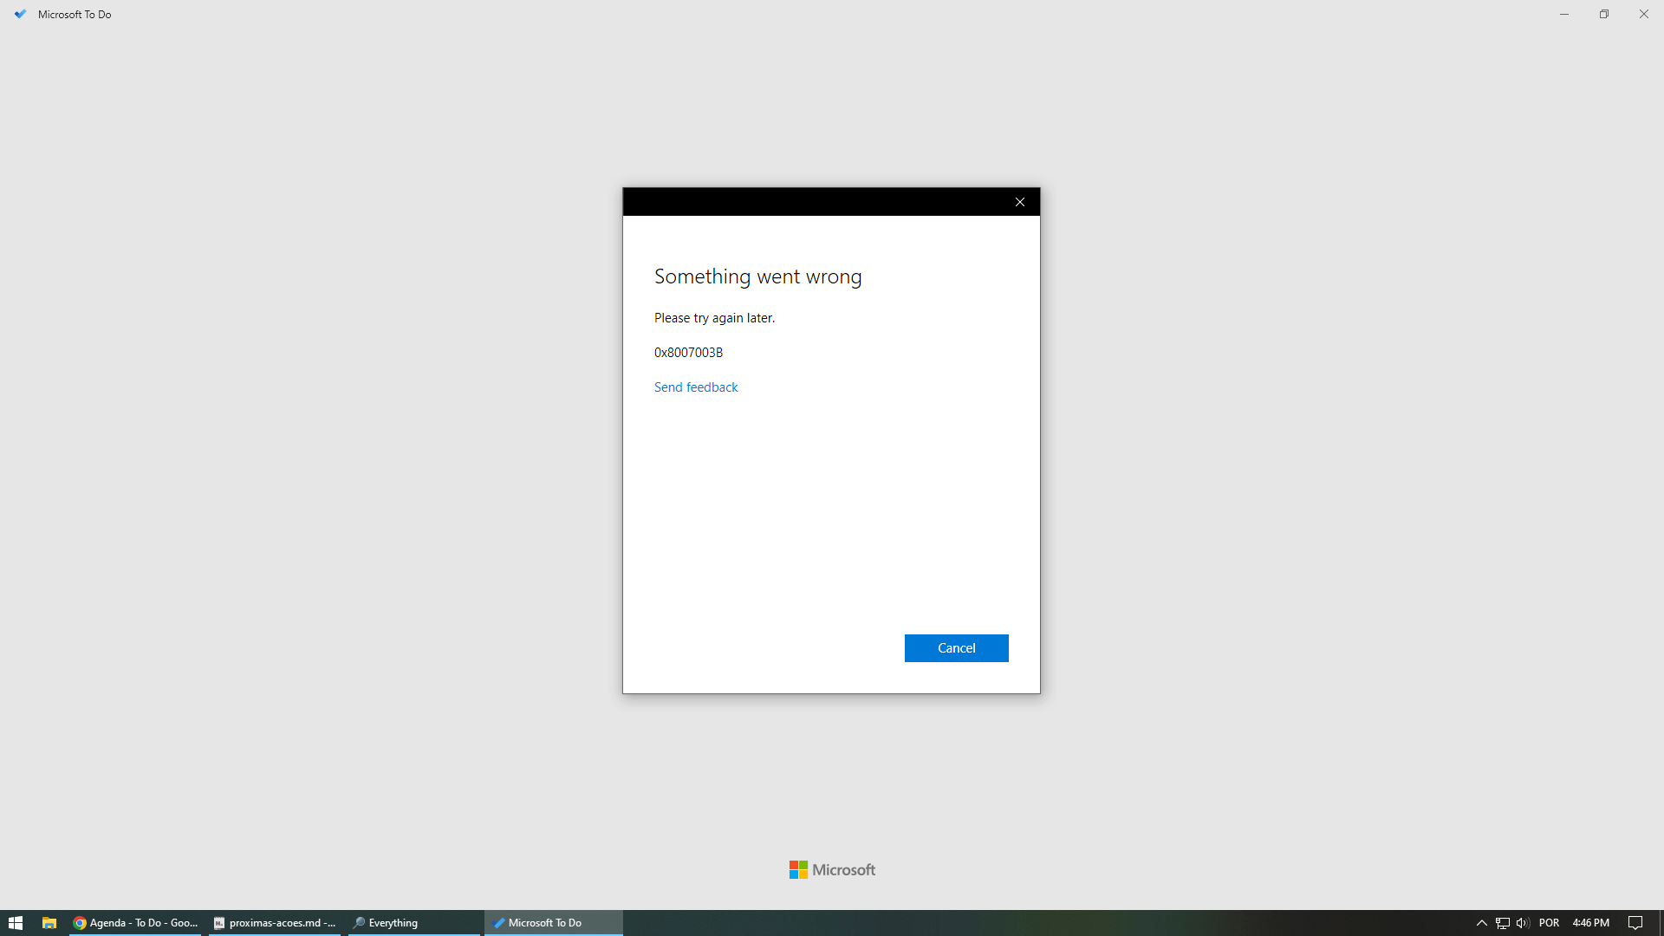Switch to the proximas-acoes.md taskbar window
The height and width of the screenshot is (936, 1664).
tap(275, 923)
